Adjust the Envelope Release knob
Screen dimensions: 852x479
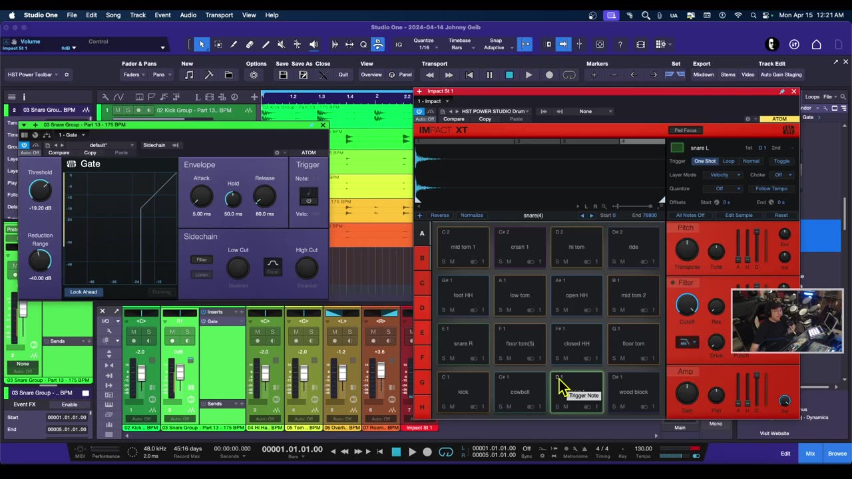264,196
